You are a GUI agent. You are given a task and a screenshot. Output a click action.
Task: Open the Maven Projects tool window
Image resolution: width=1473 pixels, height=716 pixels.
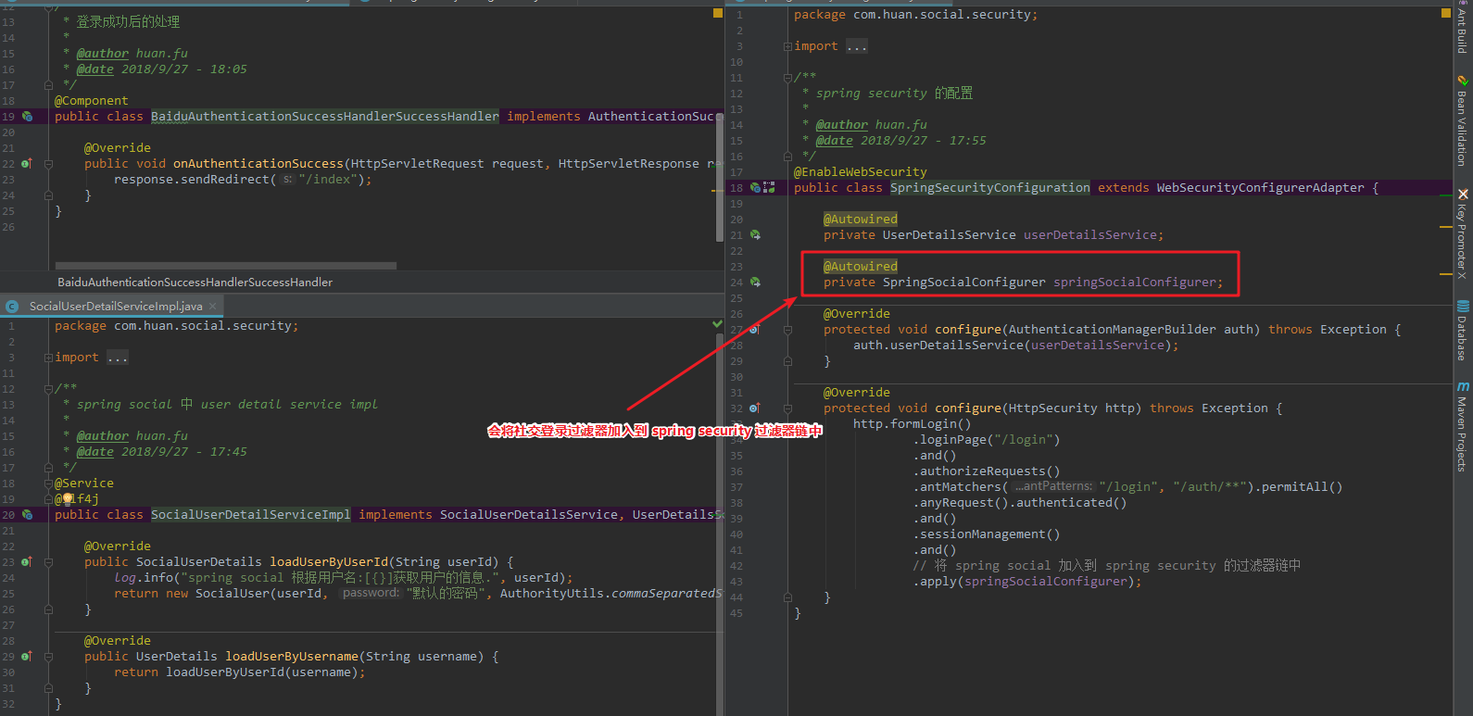point(1463,426)
